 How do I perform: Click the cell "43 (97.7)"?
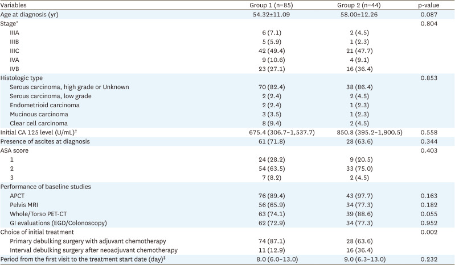359,196
